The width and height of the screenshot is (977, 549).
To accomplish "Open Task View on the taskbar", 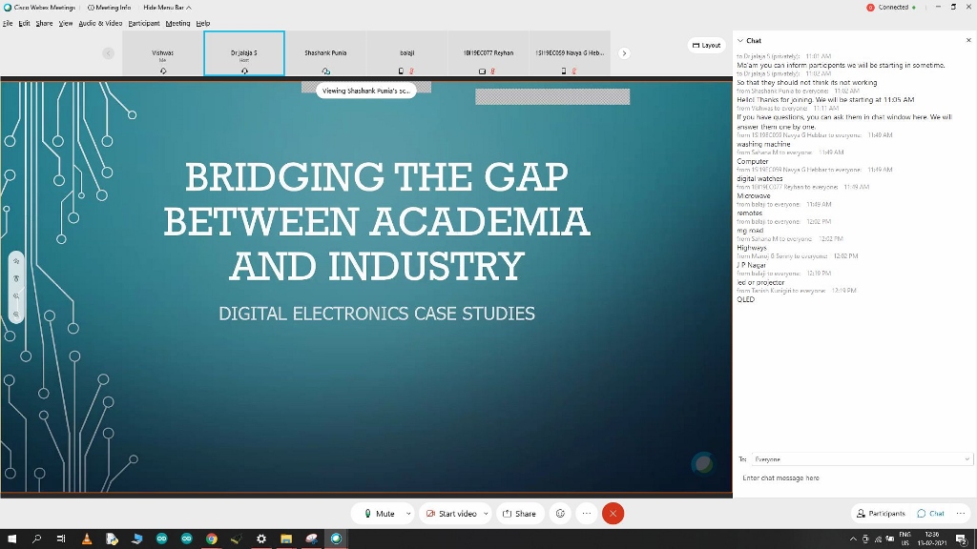I will [x=61, y=539].
